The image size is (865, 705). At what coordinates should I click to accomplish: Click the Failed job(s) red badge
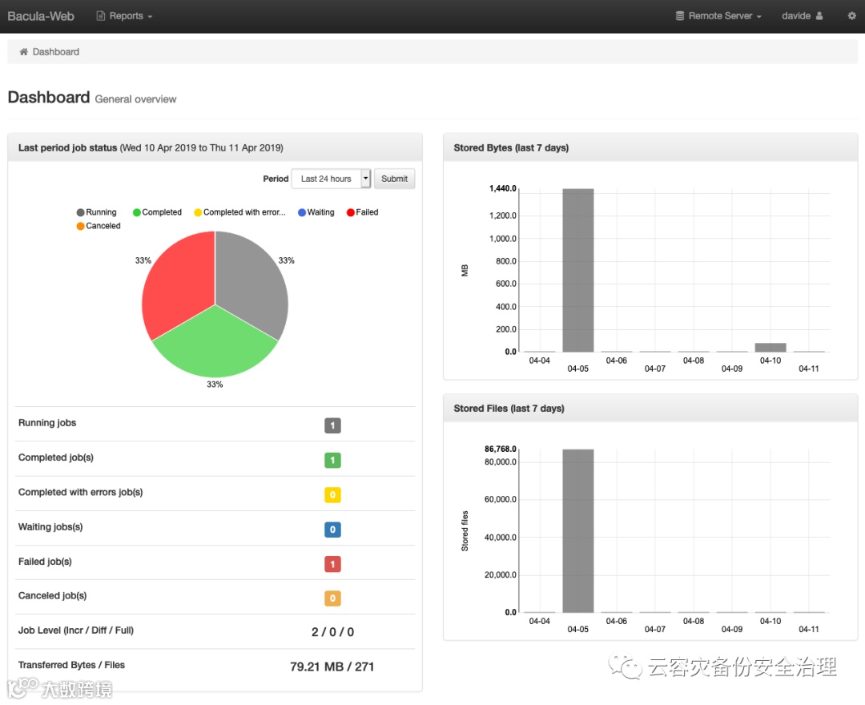(x=332, y=564)
